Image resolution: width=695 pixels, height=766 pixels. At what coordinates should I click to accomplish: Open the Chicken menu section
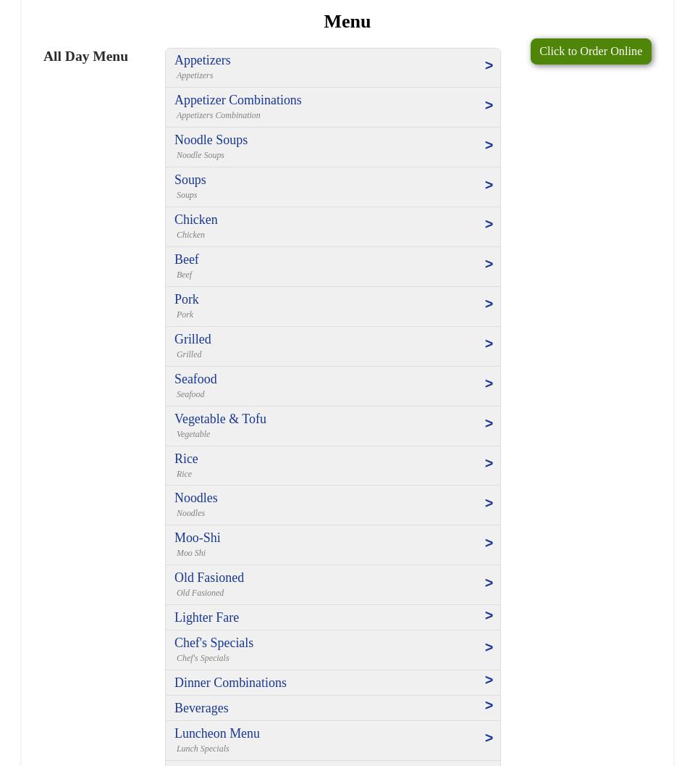pos(195,220)
